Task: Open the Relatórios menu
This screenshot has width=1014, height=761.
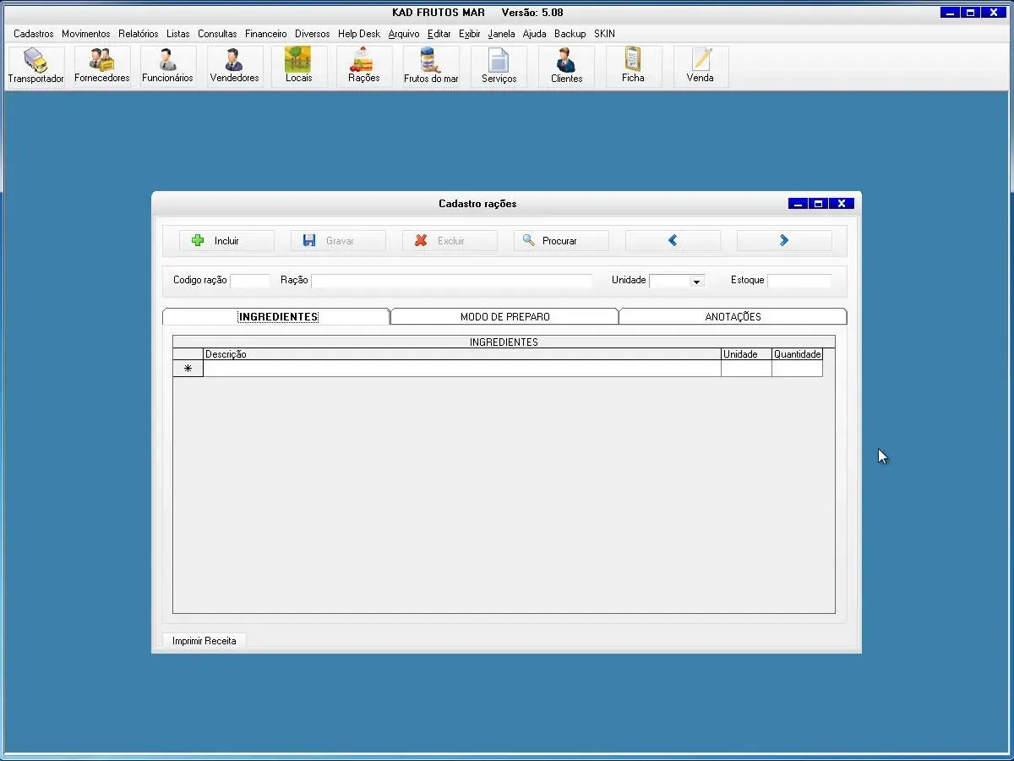Action: click(x=139, y=34)
